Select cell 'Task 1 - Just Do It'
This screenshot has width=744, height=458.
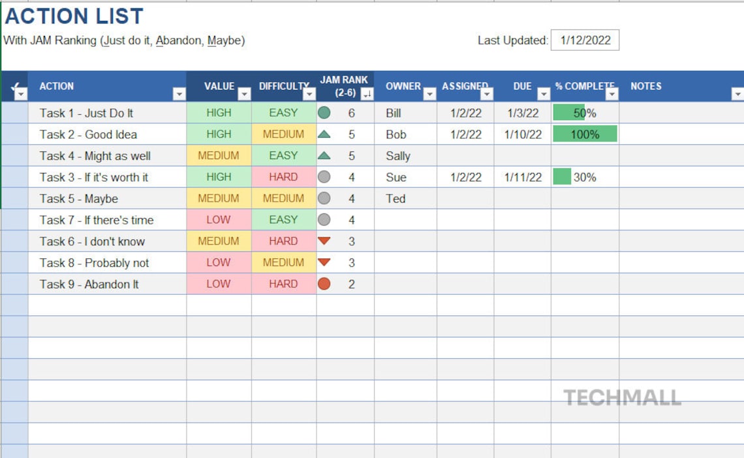coord(107,113)
